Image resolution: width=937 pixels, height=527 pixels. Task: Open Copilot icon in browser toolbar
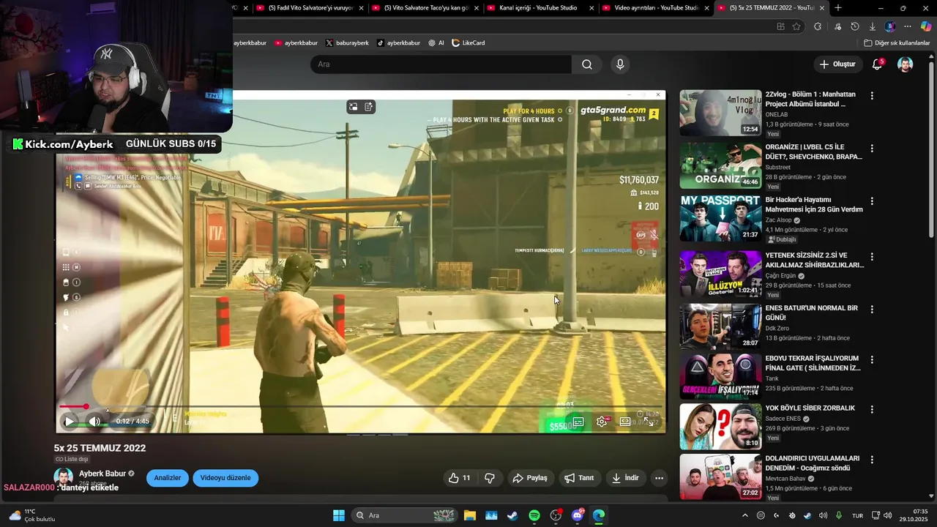926,26
